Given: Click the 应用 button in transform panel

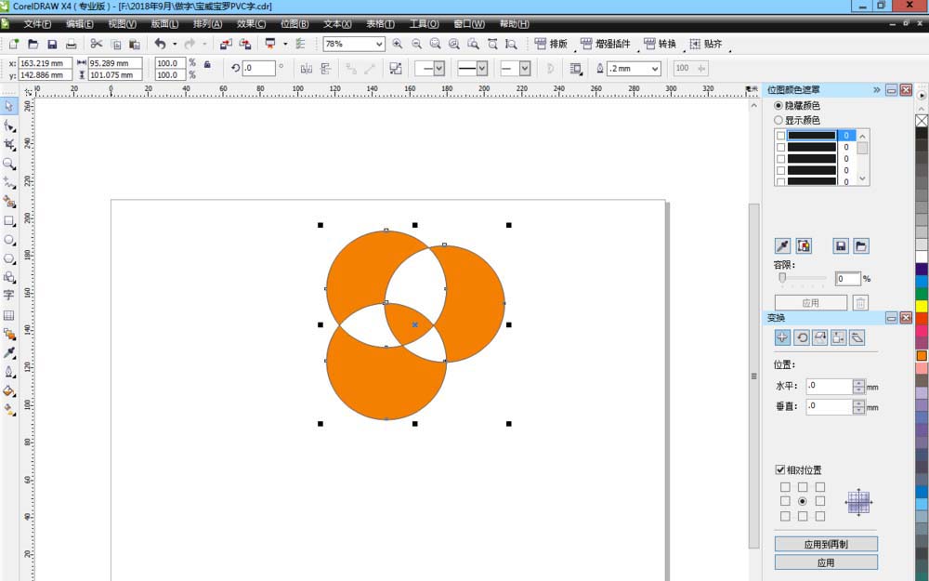Looking at the screenshot, I should (825, 562).
